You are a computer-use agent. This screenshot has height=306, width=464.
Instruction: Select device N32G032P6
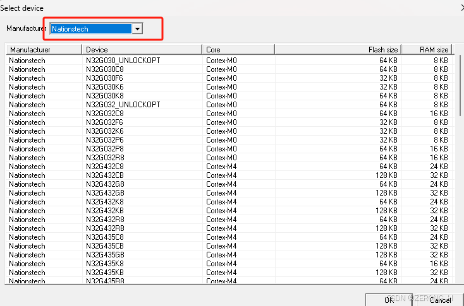[x=105, y=140]
